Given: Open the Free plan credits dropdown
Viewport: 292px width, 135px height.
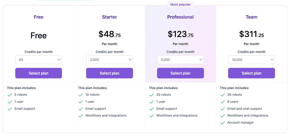Looking at the screenshot, I should point(38,60).
